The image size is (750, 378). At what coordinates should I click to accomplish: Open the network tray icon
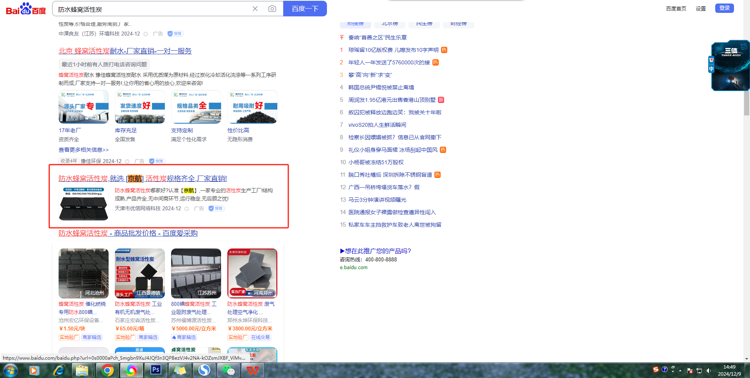click(x=699, y=371)
